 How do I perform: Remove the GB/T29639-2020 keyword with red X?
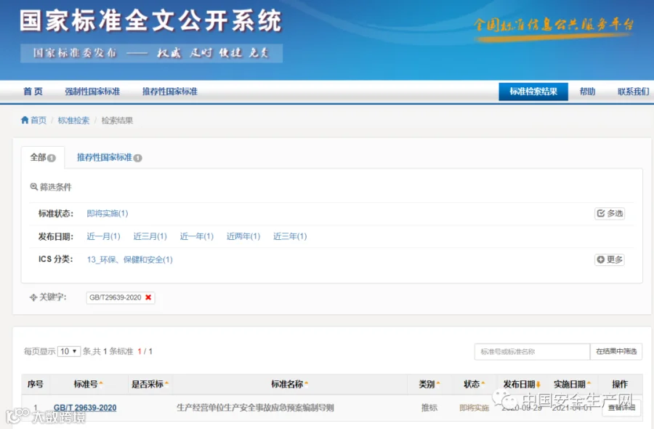click(x=148, y=297)
